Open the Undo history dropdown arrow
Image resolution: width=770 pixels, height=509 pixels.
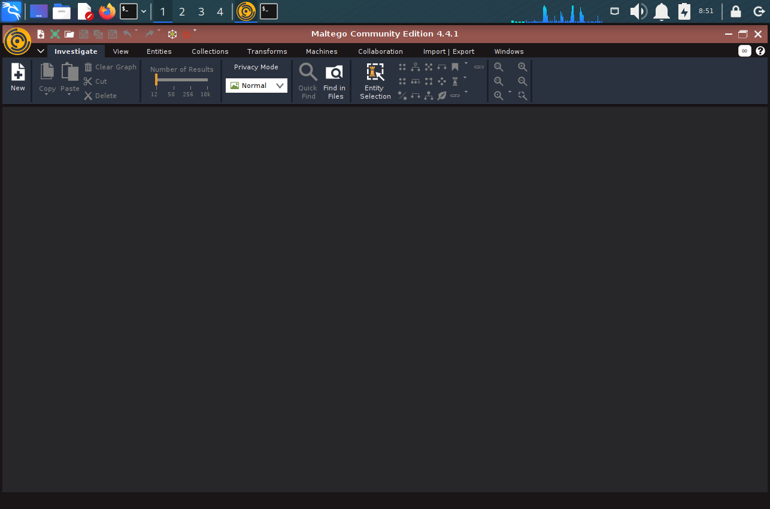click(x=136, y=31)
